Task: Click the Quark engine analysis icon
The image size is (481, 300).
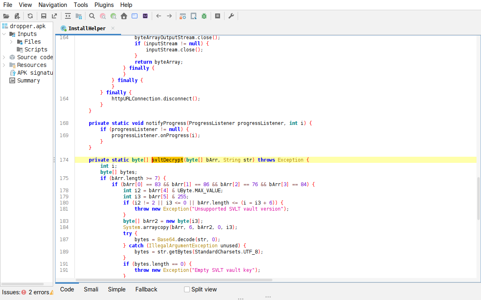Action: (x=193, y=16)
